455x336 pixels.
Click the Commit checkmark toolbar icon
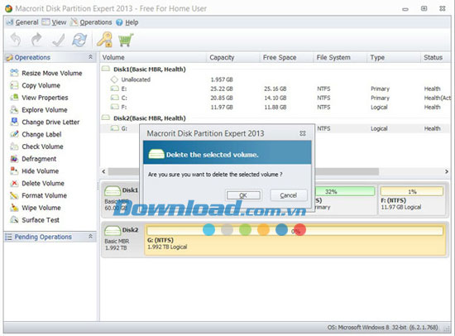[58, 40]
